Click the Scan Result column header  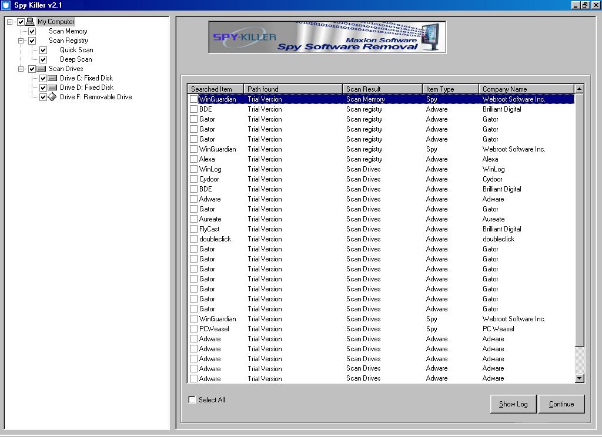click(x=382, y=89)
